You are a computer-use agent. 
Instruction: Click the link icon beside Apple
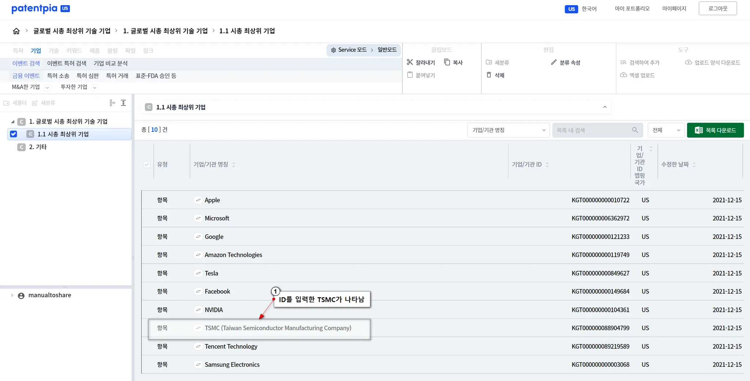point(198,200)
